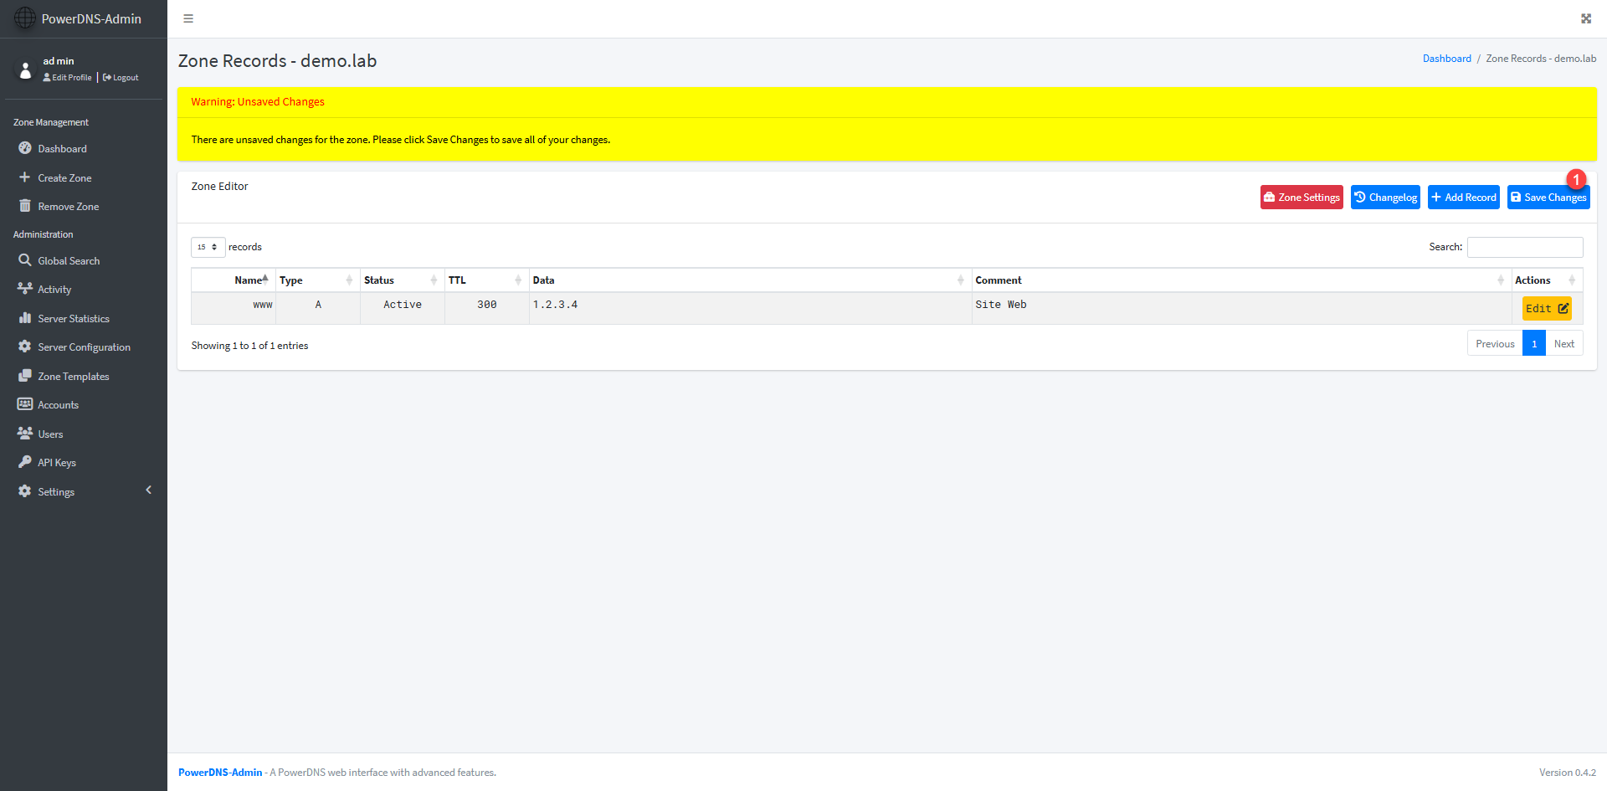The width and height of the screenshot is (1607, 791).
Task: Click the Create Zone plus icon
Action: pos(25,177)
